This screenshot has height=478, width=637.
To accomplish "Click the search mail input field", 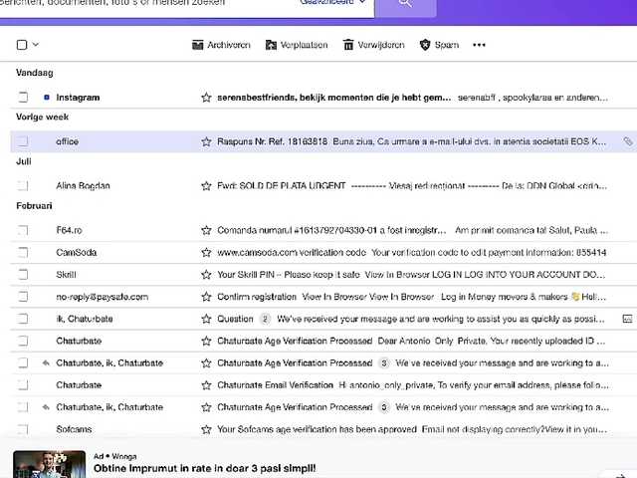I will [146, 4].
